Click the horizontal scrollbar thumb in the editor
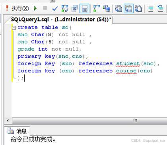The image size is (167, 145). pyautogui.click(x=89, y=121)
